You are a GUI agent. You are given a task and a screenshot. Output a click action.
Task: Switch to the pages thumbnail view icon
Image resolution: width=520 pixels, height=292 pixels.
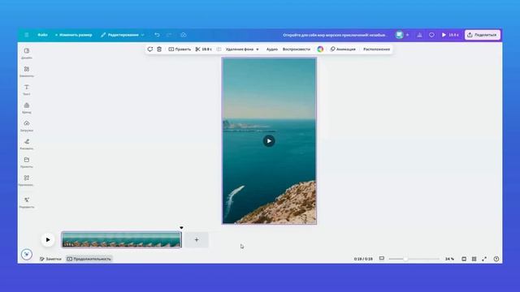point(464,259)
